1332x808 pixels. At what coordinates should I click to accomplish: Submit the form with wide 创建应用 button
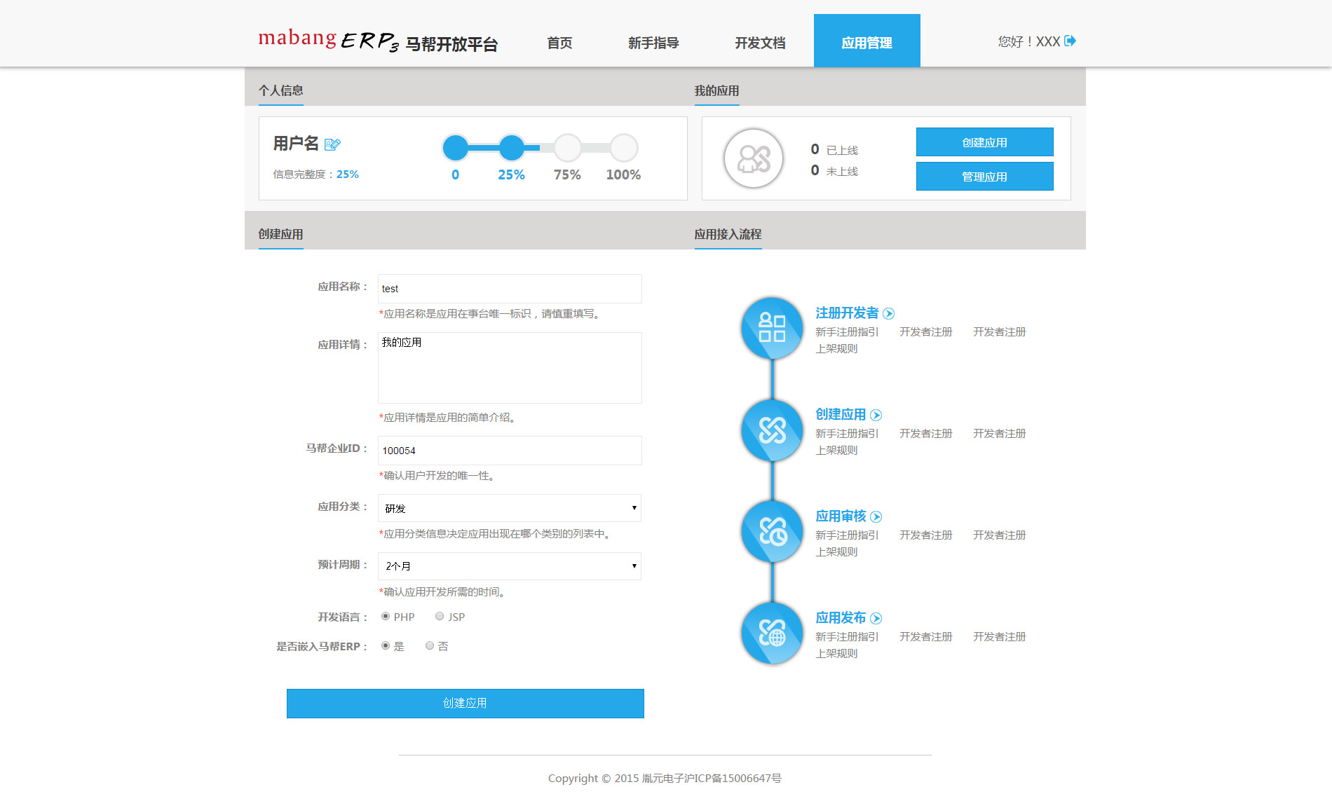click(x=465, y=703)
